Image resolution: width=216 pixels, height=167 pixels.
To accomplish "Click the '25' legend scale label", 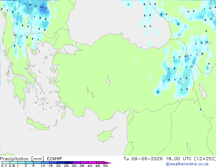I will (66, 166).
